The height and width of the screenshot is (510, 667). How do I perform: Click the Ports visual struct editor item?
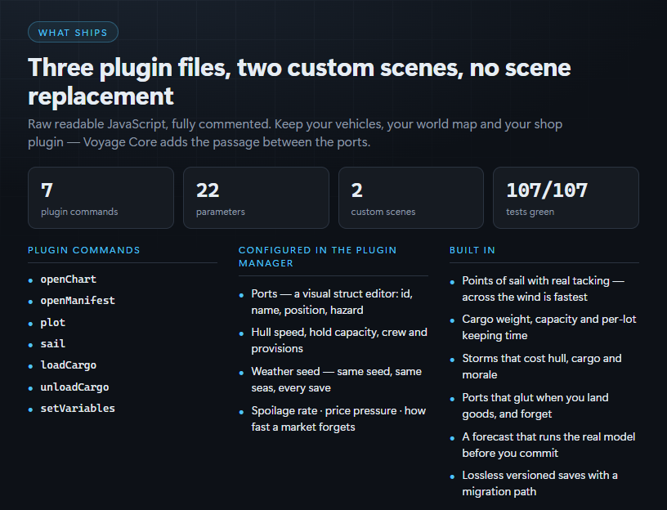pyautogui.click(x=332, y=302)
